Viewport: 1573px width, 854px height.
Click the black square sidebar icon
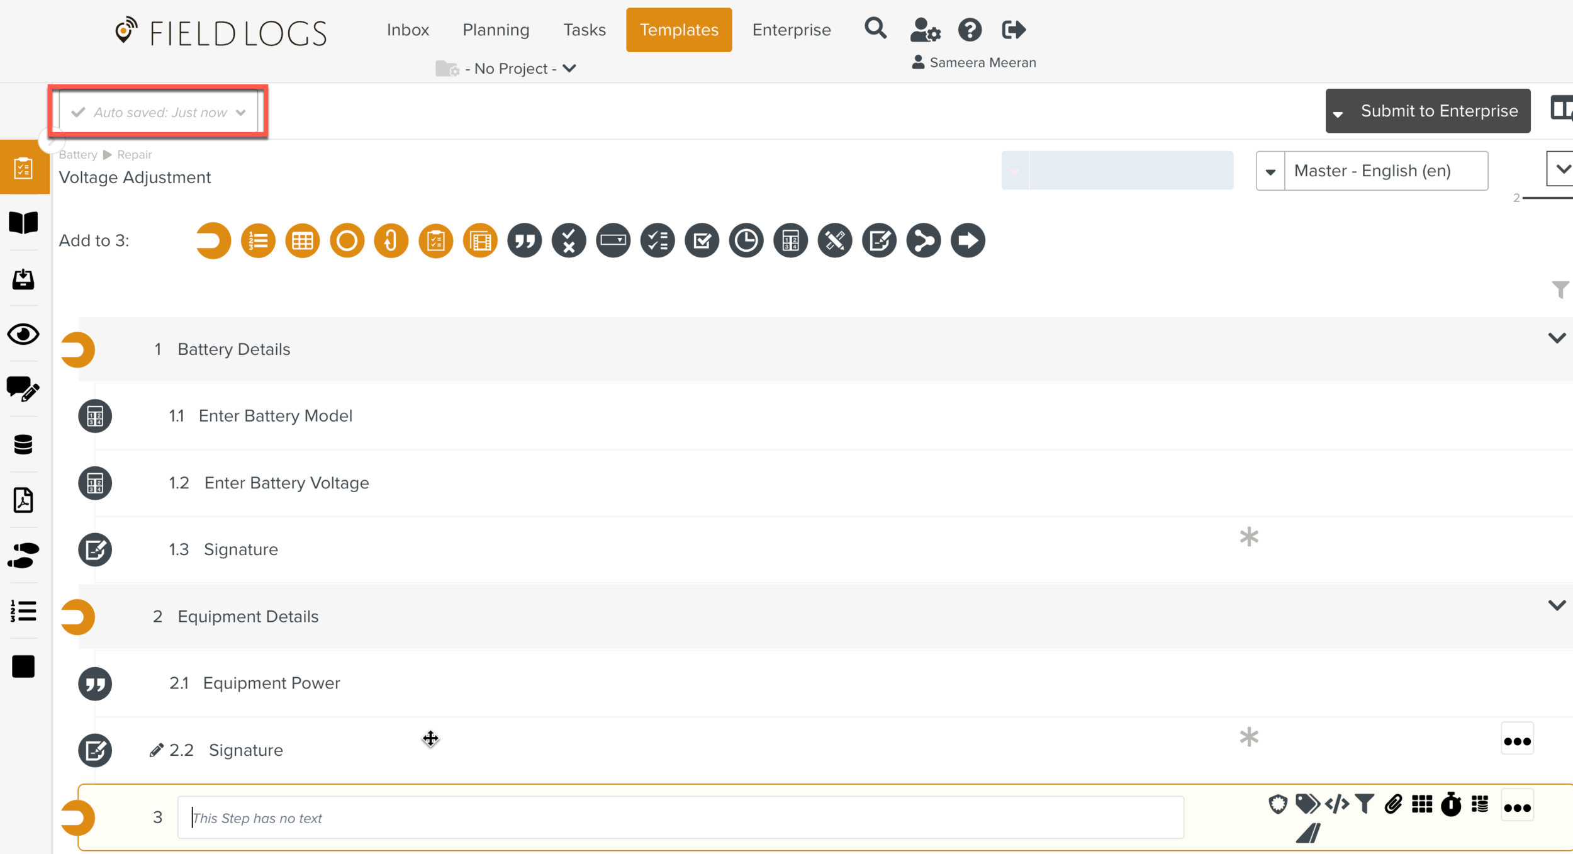24,666
